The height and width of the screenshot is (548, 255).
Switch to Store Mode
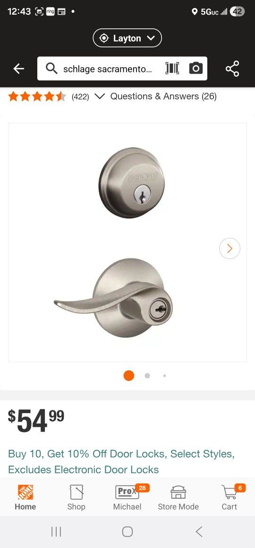tap(178, 497)
